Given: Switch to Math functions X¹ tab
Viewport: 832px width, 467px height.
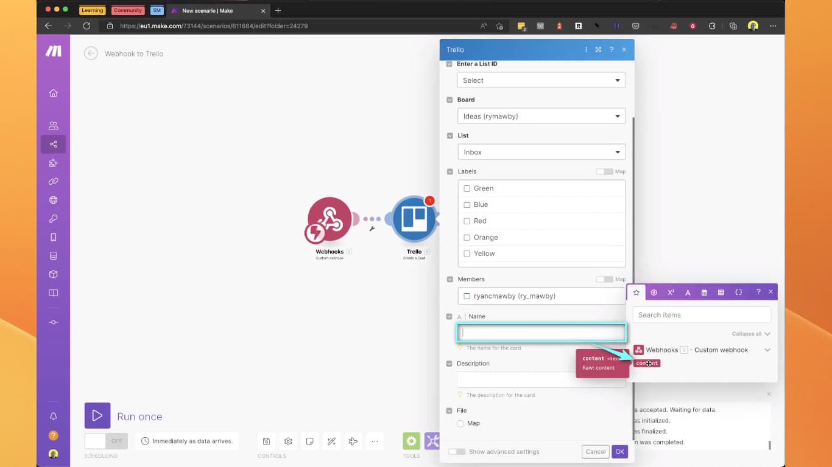Looking at the screenshot, I should pos(671,292).
